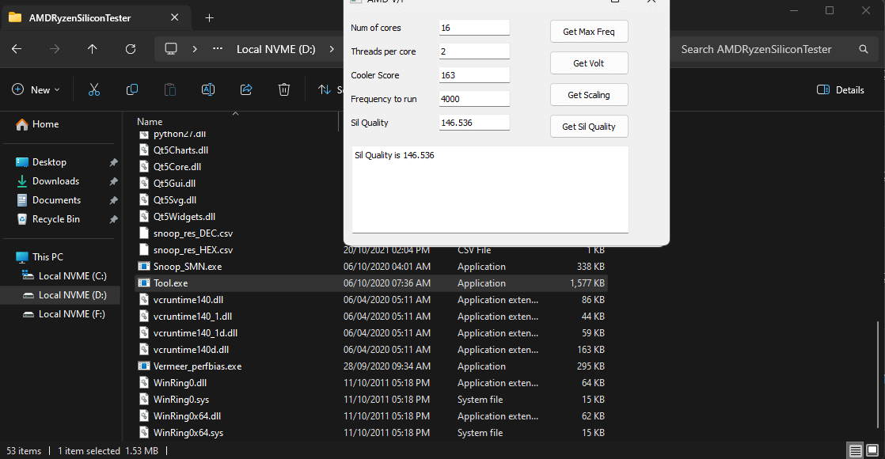Screen dimensions: 885x459
Task: Select file vcruntime140d.dll
Action: click(x=371, y=350)
